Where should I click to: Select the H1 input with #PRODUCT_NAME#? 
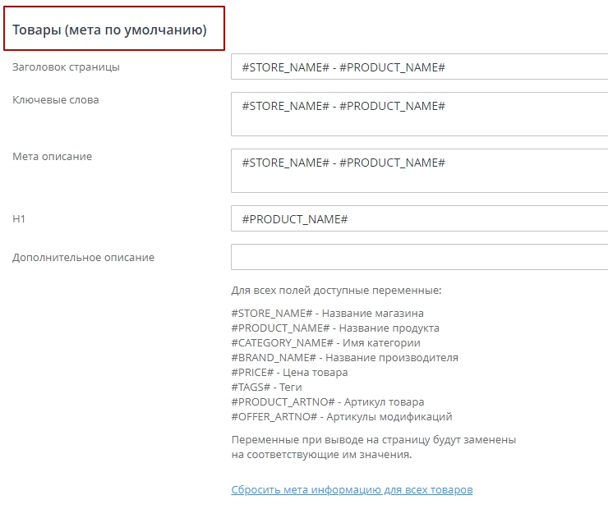click(x=419, y=219)
